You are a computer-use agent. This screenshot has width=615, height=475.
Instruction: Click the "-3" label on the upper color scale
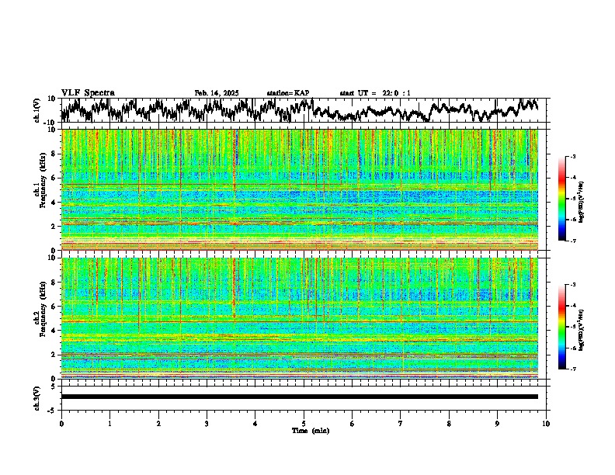[572, 156]
